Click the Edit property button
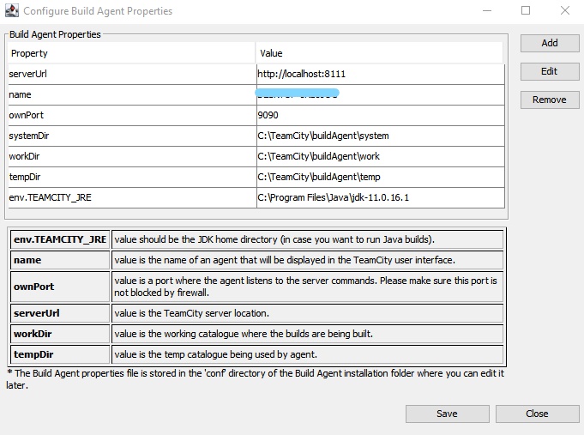The height and width of the screenshot is (435, 584). click(x=550, y=71)
